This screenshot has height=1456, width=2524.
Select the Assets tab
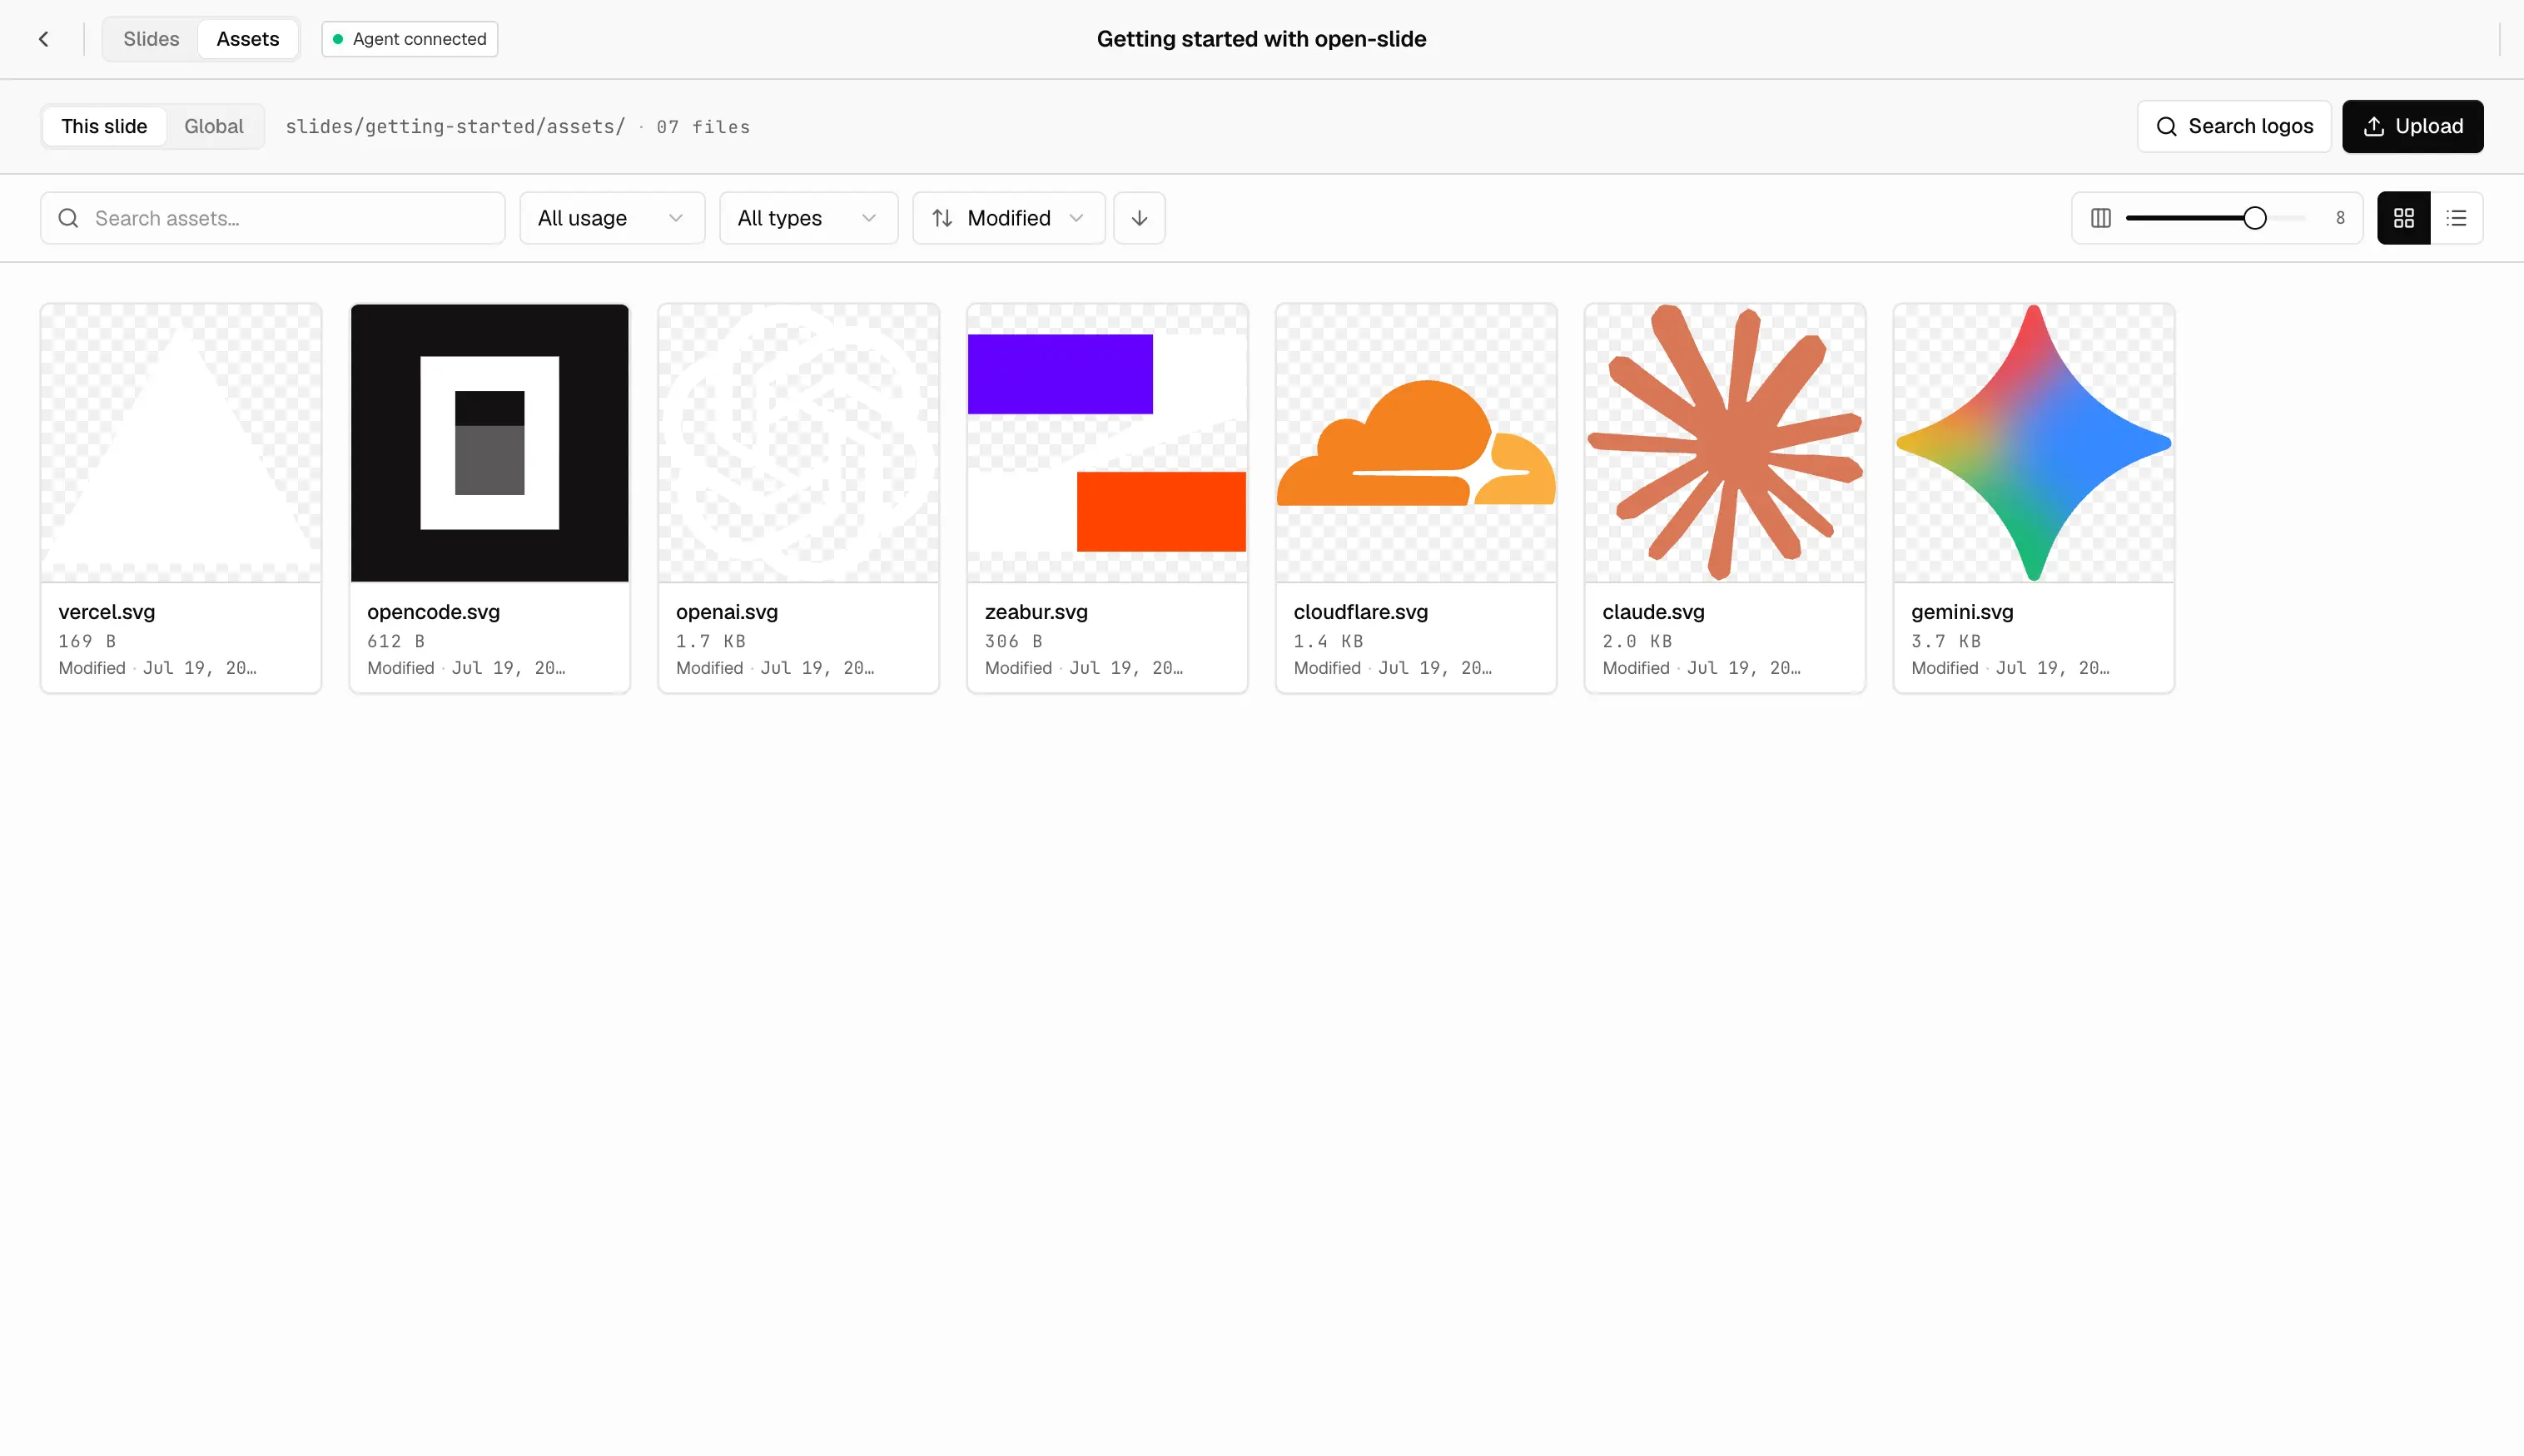pos(247,39)
